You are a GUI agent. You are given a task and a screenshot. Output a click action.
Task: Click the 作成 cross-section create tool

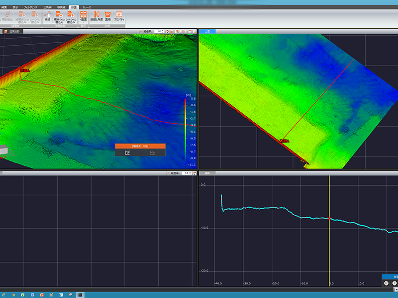[47, 16]
